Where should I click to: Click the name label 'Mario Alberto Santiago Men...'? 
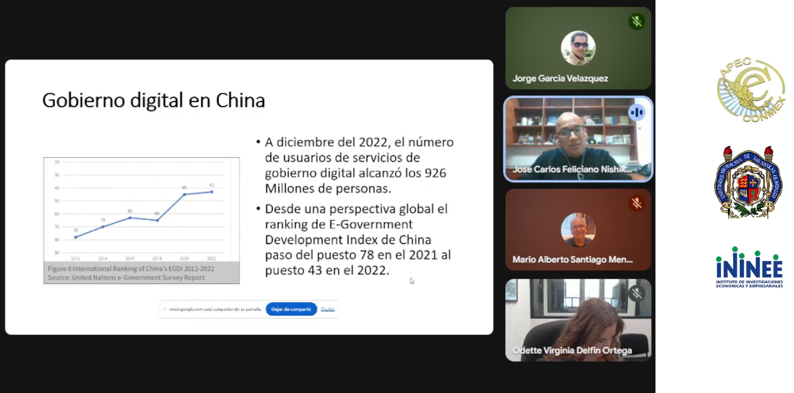pos(572,260)
